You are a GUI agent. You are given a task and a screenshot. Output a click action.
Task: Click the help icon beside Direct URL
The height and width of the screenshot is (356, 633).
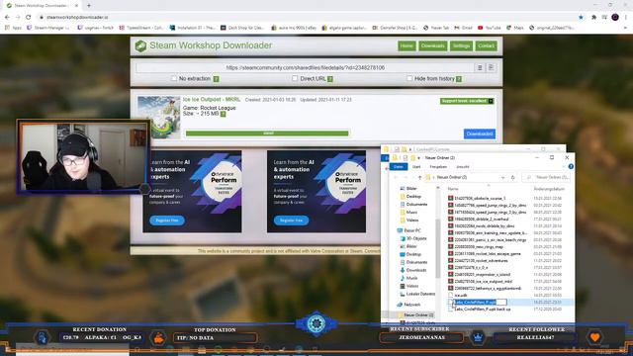[x=330, y=79]
